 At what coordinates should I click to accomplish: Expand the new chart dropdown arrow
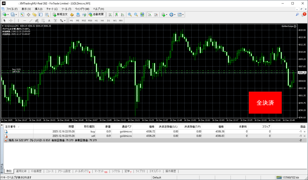8,14
